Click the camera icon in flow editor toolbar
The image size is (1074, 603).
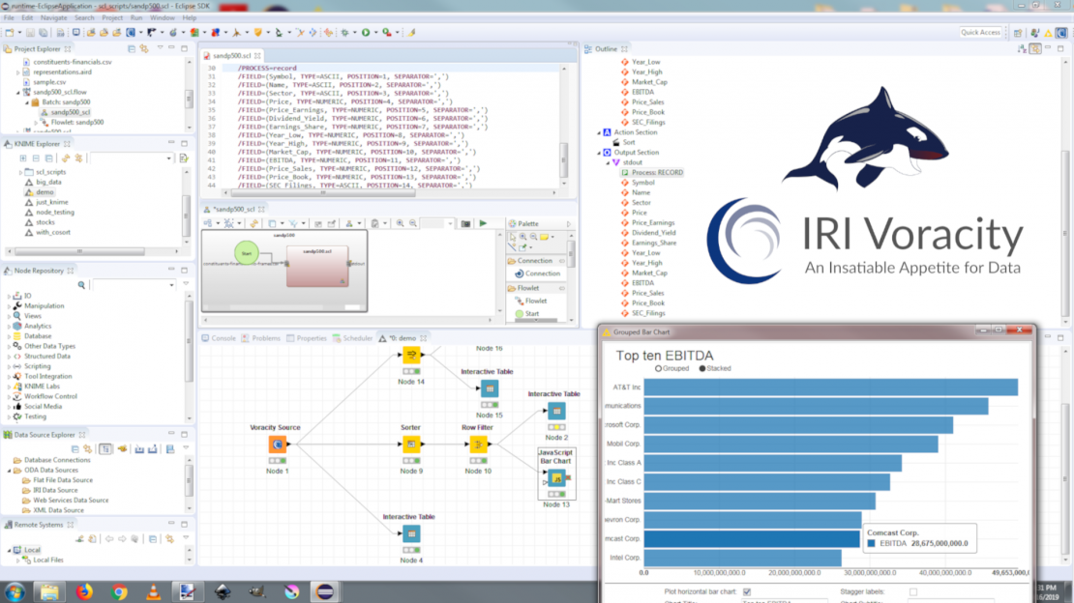tap(465, 223)
